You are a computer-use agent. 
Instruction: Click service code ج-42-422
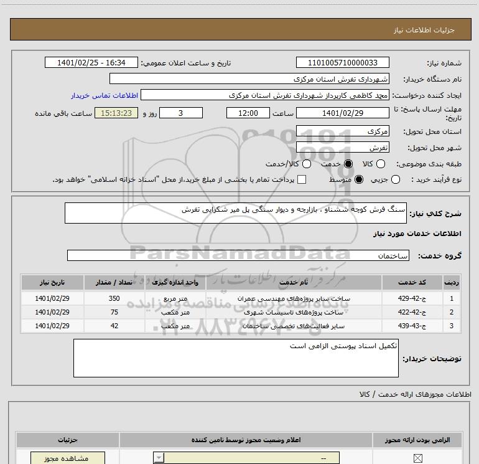pos(412,312)
